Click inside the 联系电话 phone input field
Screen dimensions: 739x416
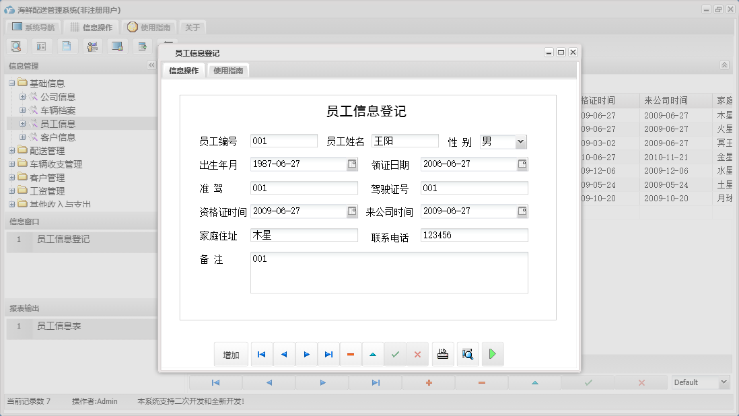click(x=474, y=234)
